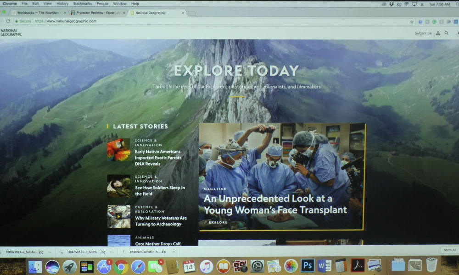Open the parrot story thumbnail
Image resolution: width=459 pixels, height=275 pixels.
(x=118, y=150)
